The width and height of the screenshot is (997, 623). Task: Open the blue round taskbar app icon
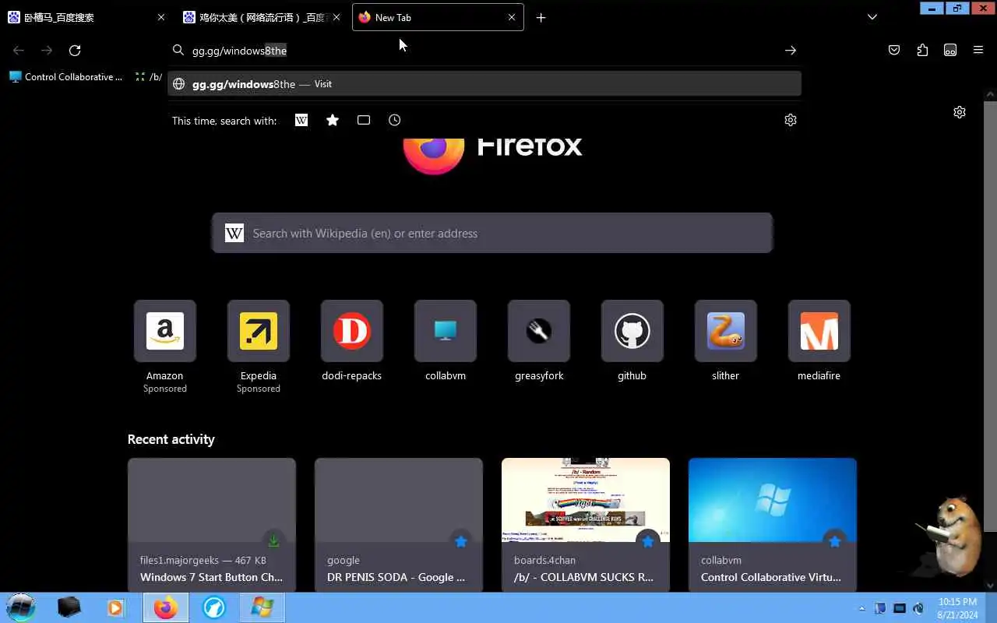pos(213,607)
